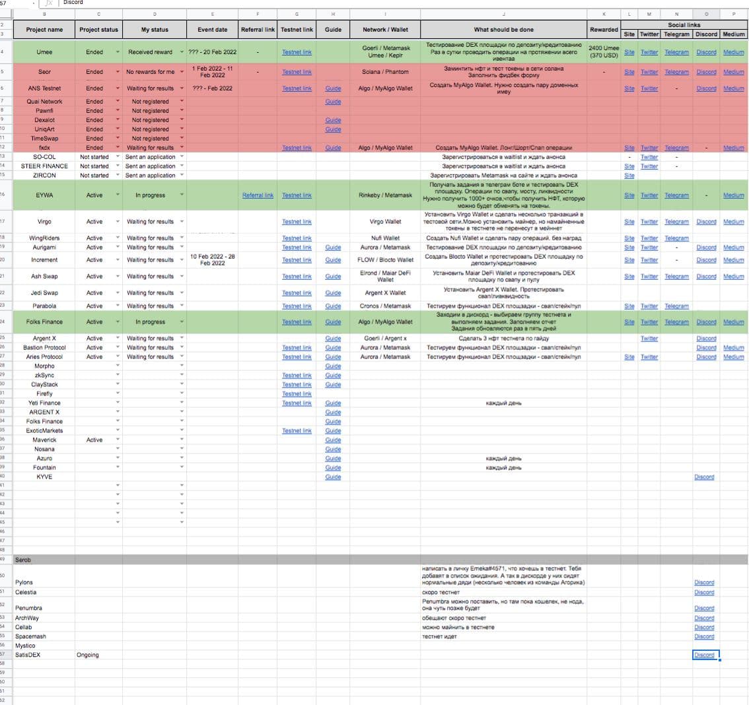Open My status dropdown for Seor row
The image size is (749, 705).
(x=182, y=71)
